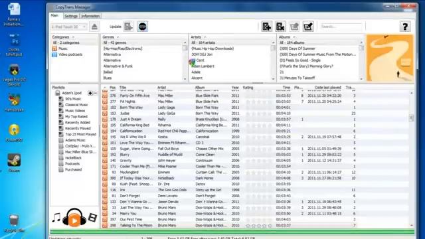This screenshot has height=239, width=425.
Task: Click the album artwork thumbnail
Action: coord(390,58)
